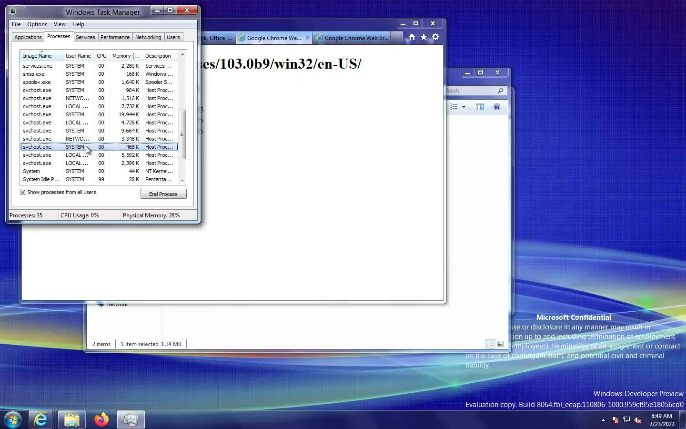This screenshot has width=686, height=429.
Task: Click CPU Usage: 0% status bar entry
Action: click(80, 215)
